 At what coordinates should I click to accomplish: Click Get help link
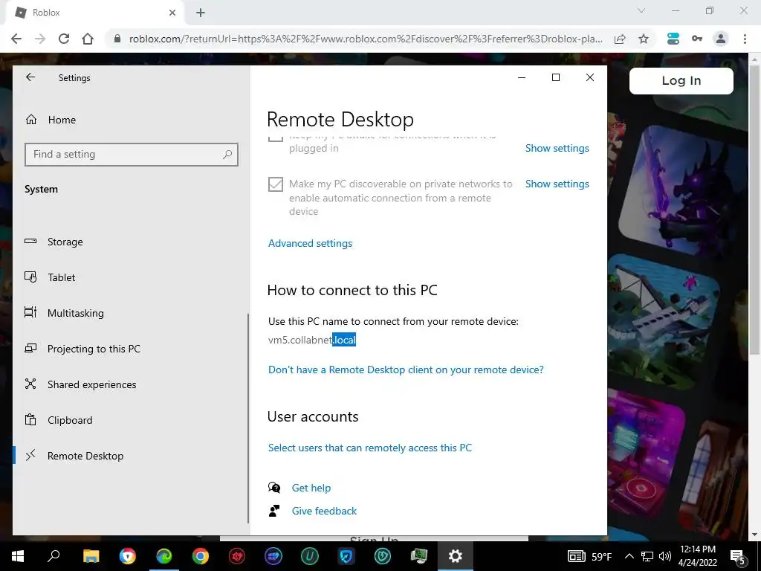tap(311, 488)
